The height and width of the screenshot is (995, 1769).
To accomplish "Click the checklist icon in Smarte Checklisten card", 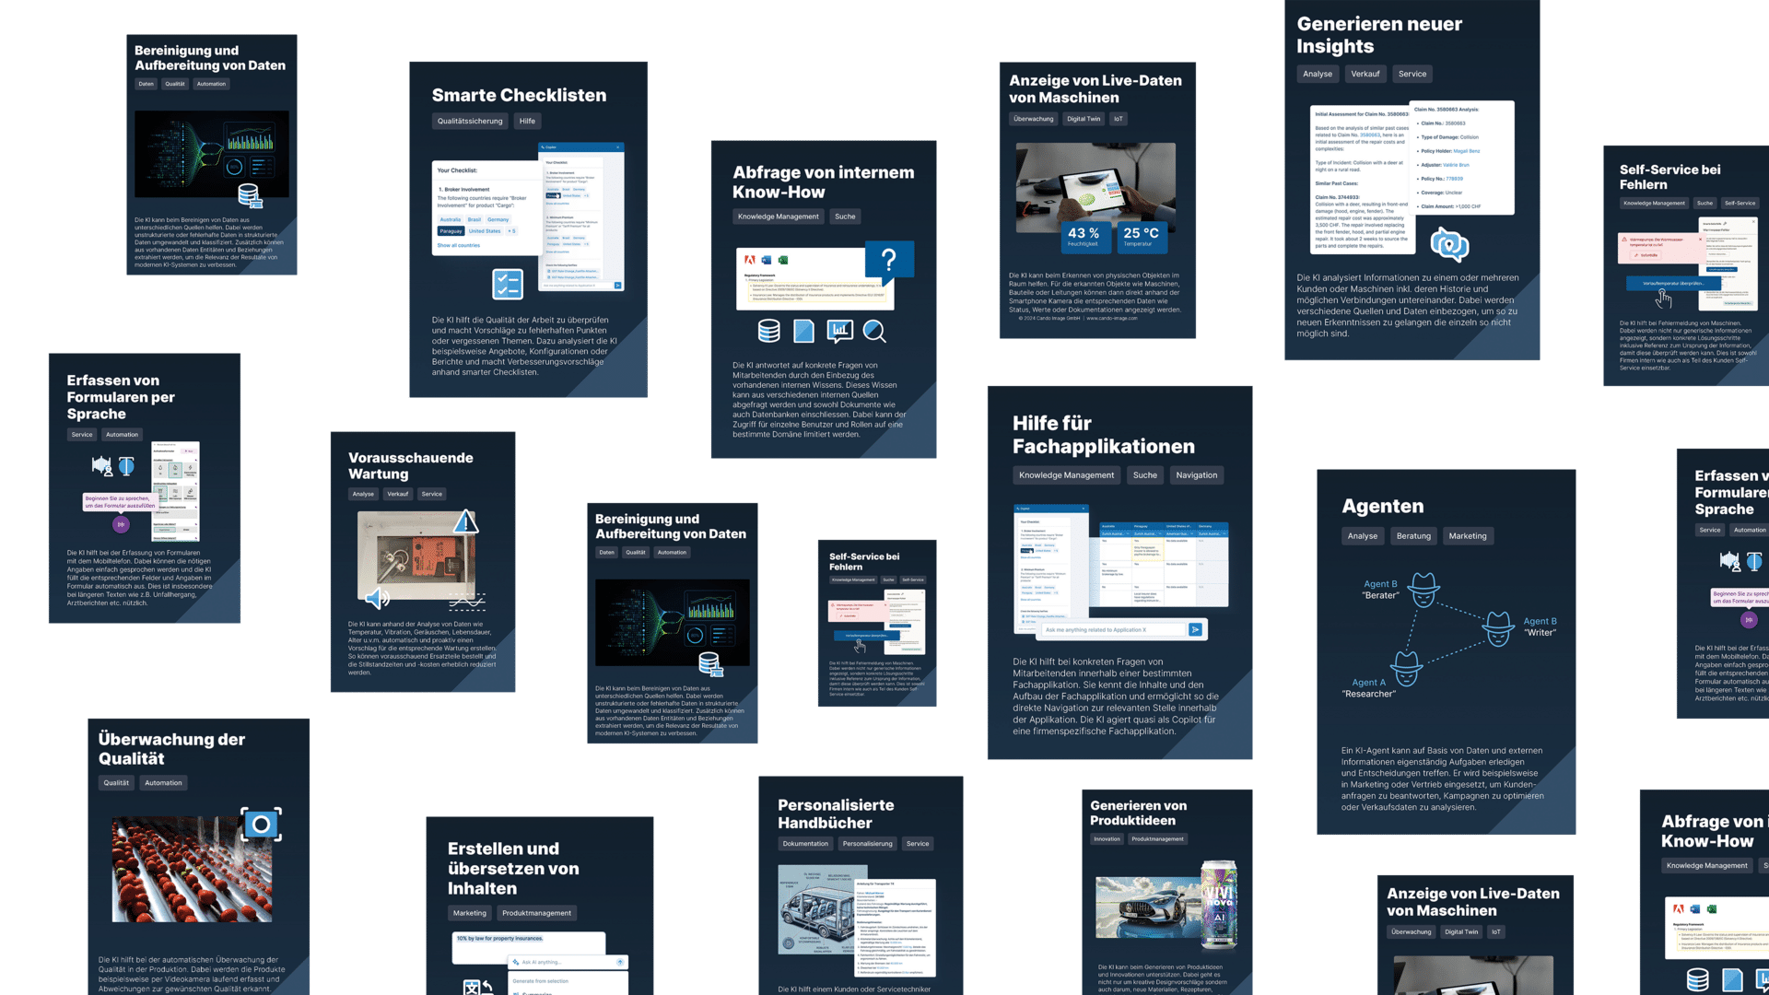I will (x=508, y=284).
